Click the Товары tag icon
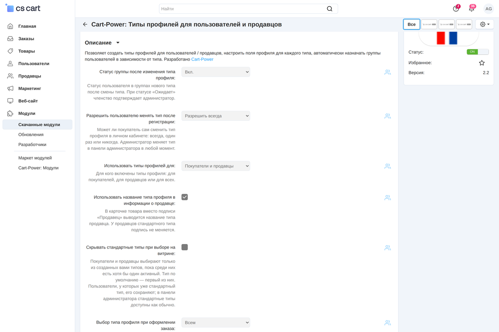 pyautogui.click(x=10, y=51)
